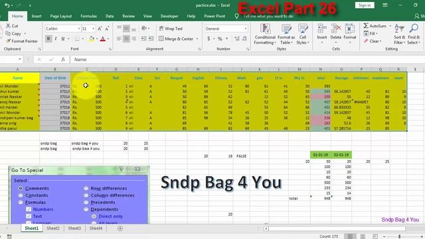Align text left in Alignment group
The image size is (425, 239).
[x=119, y=39]
